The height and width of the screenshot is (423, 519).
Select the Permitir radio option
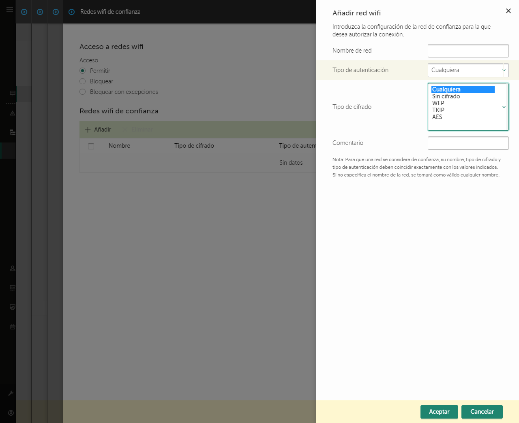(x=82, y=70)
